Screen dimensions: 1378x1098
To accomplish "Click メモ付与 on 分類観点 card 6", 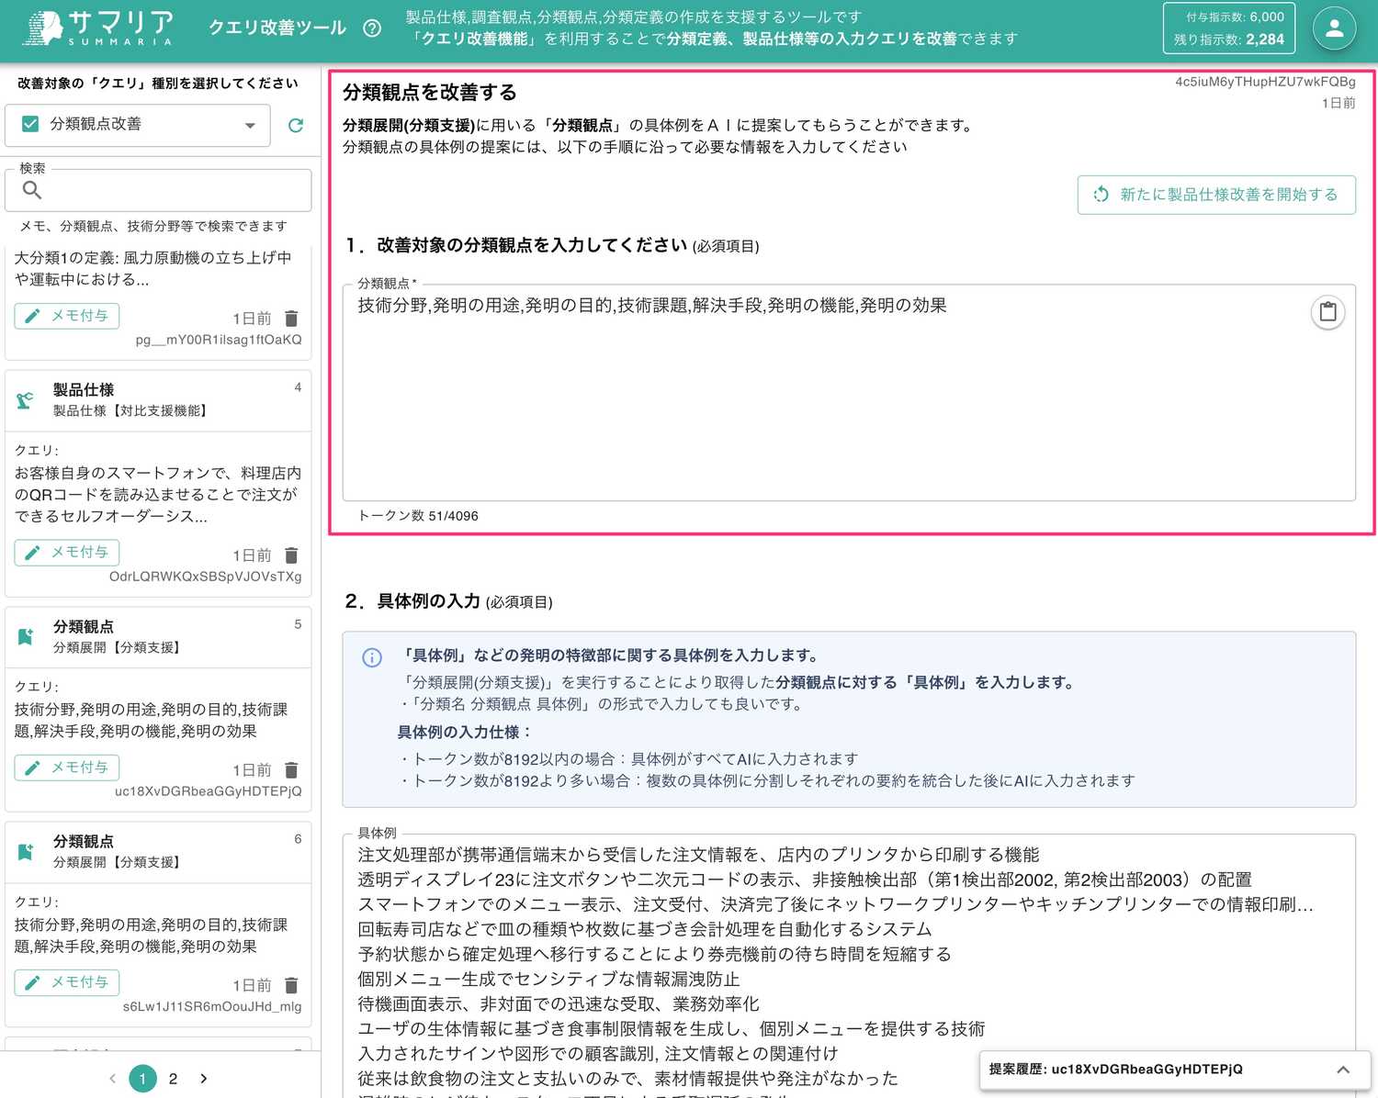I will [x=67, y=982].
